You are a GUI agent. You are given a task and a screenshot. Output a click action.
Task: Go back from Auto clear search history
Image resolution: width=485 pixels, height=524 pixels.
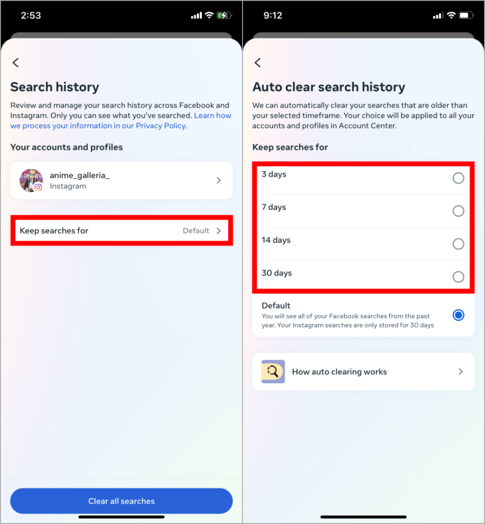tap(257, 62)
